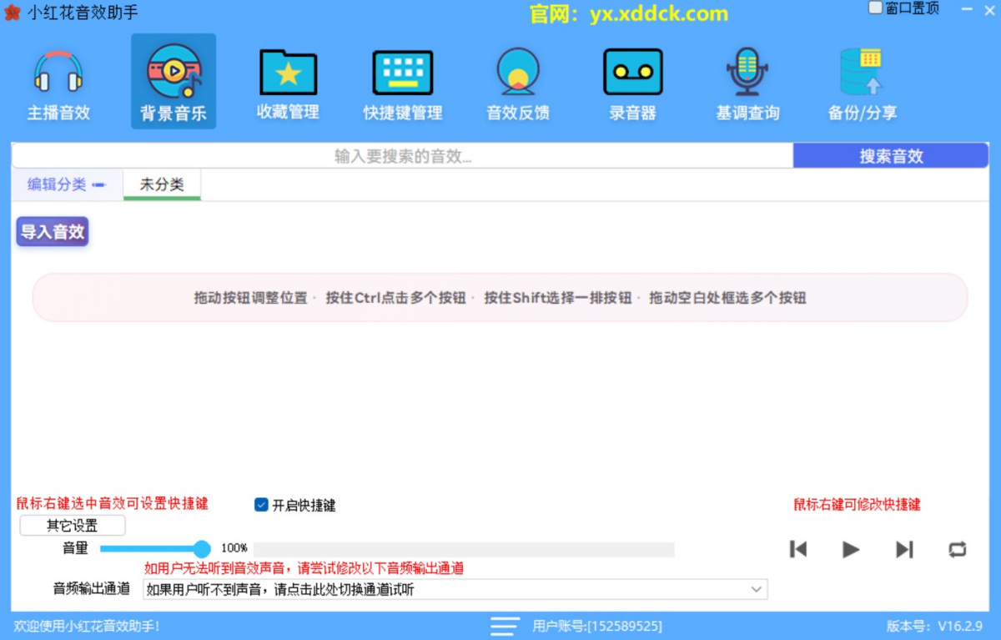Open 其它设置 other settings
This screenshot has height=640, width=1001.
[71, 525]
